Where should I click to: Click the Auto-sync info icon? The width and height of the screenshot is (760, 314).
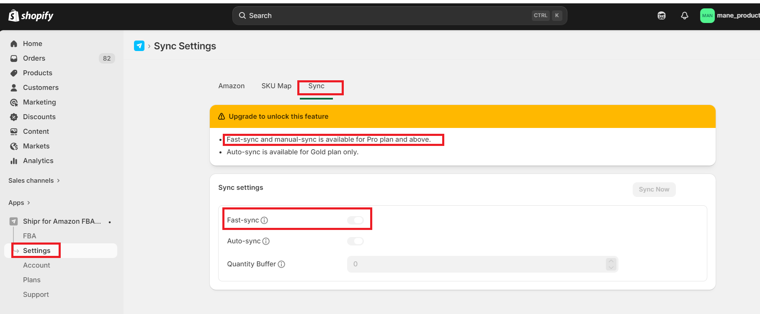point(266,241)
